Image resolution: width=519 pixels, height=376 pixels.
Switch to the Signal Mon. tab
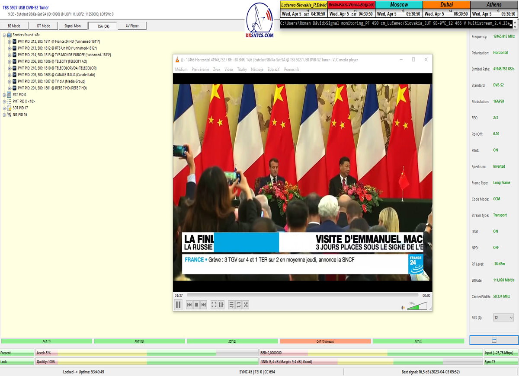[x=73, y=26]
